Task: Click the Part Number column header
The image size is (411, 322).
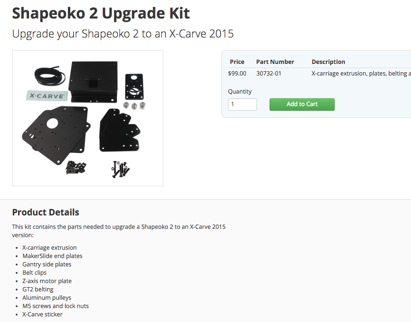Action: [x=275, y=62]
